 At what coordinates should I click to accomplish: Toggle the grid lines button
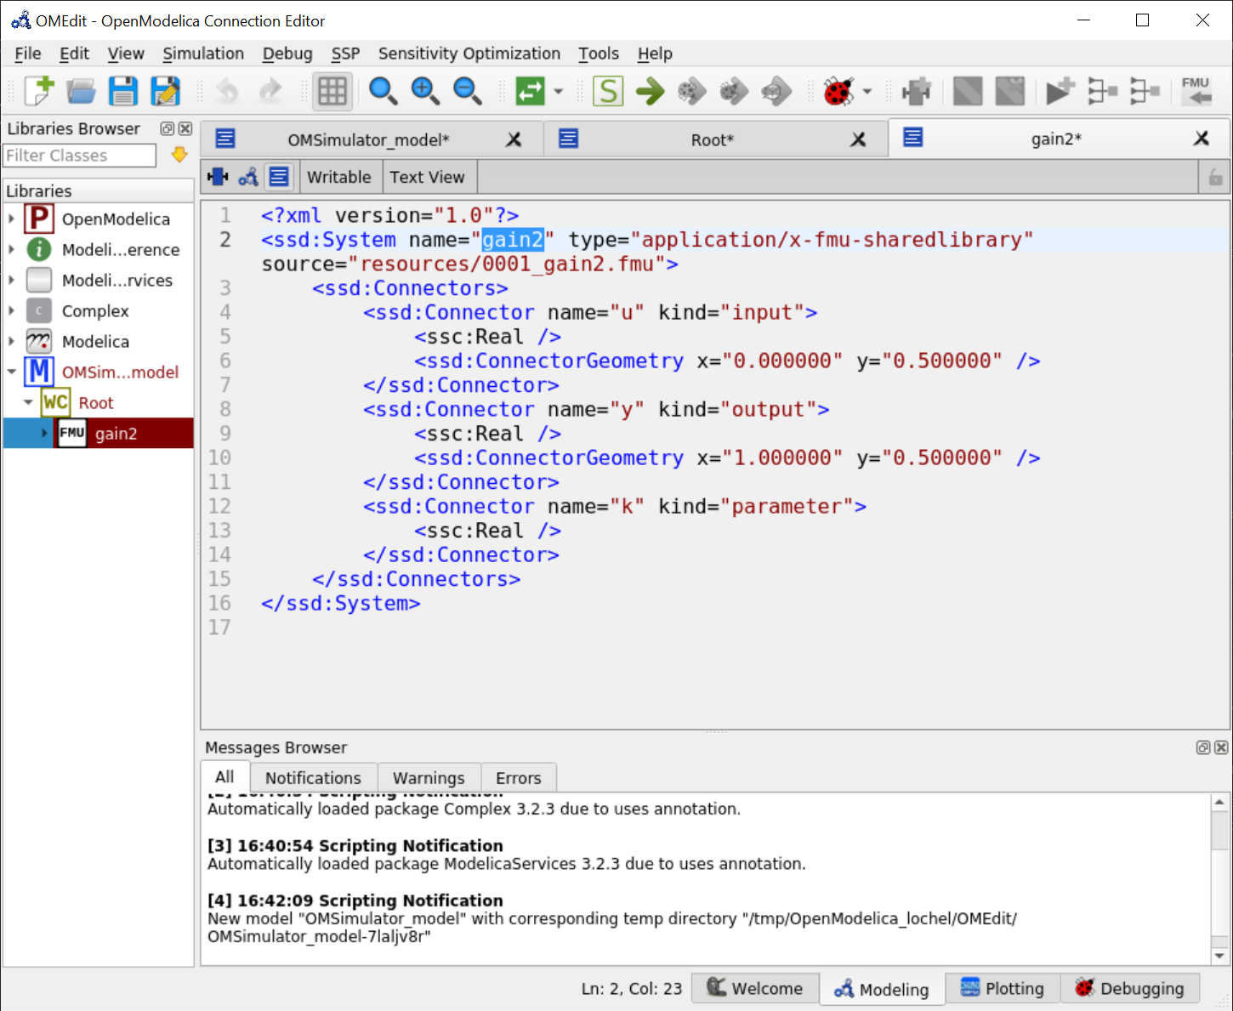(332, 91)
